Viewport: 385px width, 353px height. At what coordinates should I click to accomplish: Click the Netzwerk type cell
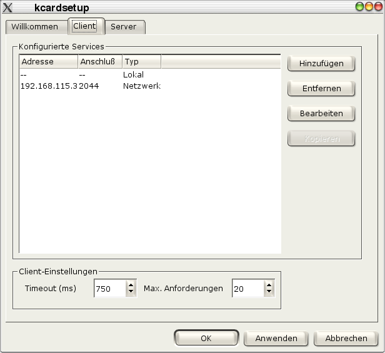pos(142,86)
